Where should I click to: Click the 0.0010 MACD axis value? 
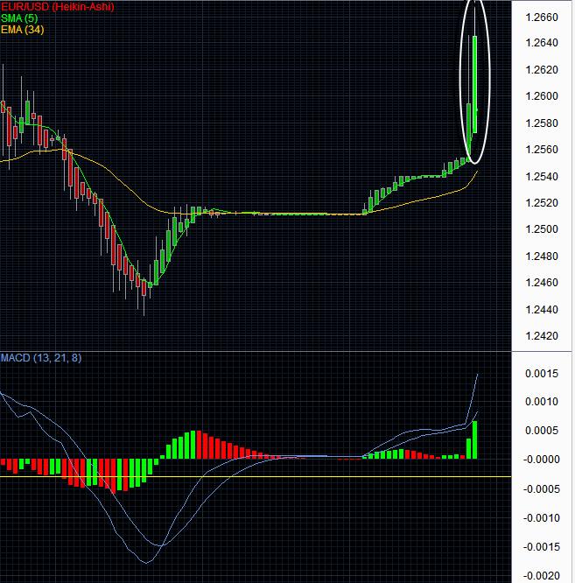click(x=542, y=402)
